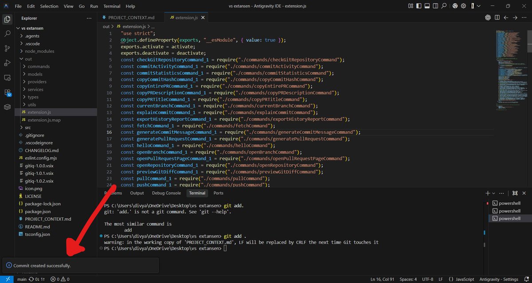
Task: Click Ln 16, Col 91 in status bar
Action: tap(383, 279)
